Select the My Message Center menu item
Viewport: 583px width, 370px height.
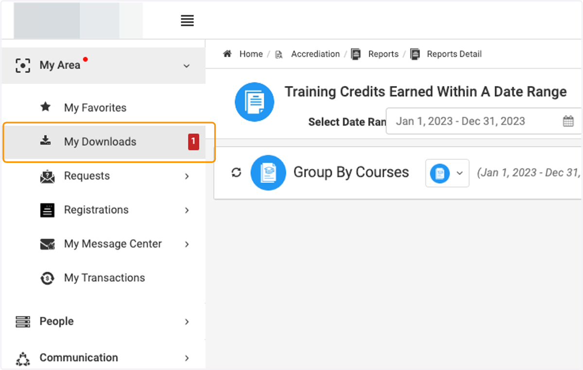pyautogui.click(x=113, y=244)
